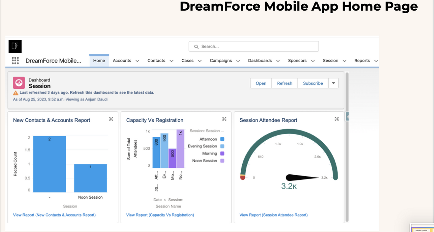Open View Report (Session Attendee Report) link
The width and height of the screenshot is (434, 232).
pyautogui.click(x=273, y=215)
